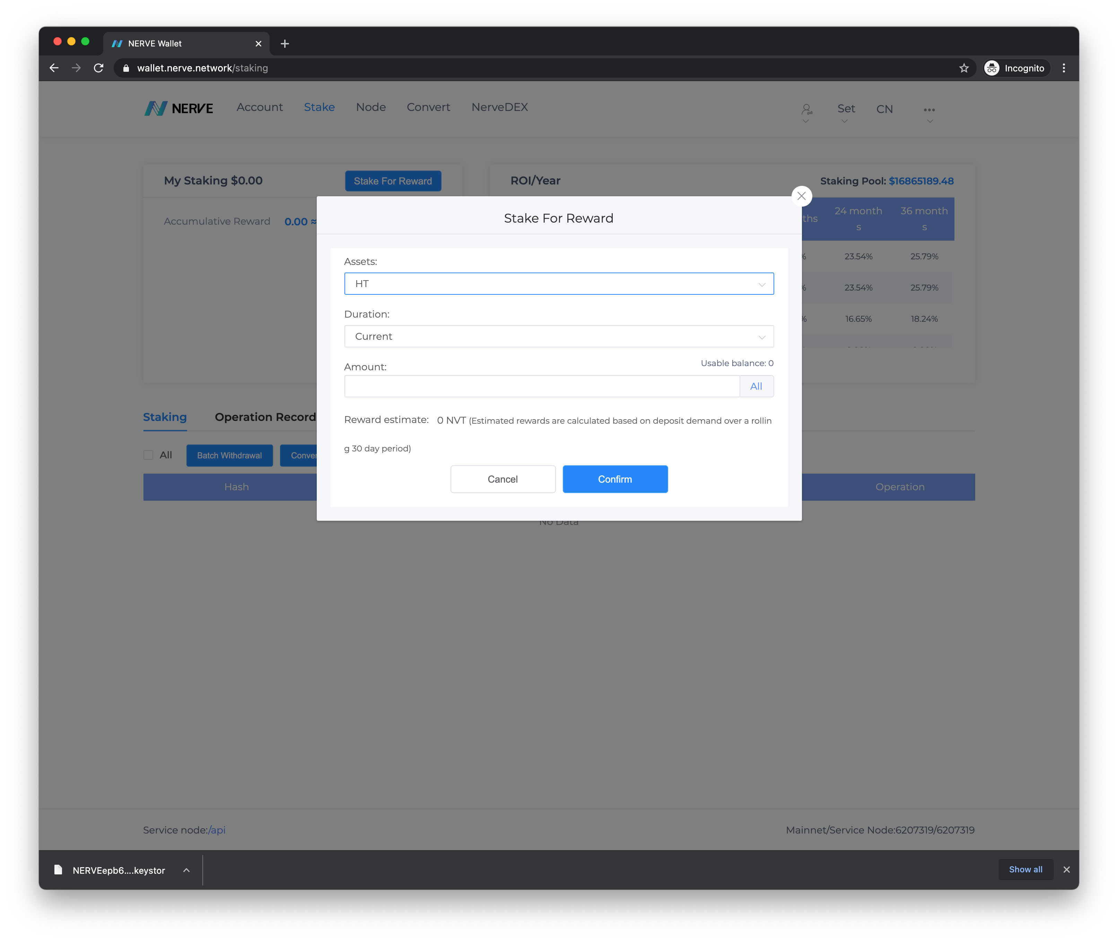Open a new browser tab
The image size is (1118, 941).
(x=285, y=44)
